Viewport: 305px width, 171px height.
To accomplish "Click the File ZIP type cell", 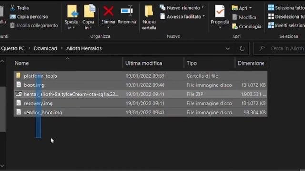I will 195,94.
